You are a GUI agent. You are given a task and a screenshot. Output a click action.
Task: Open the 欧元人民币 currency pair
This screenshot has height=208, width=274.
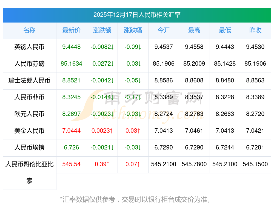tap(29, 114)
